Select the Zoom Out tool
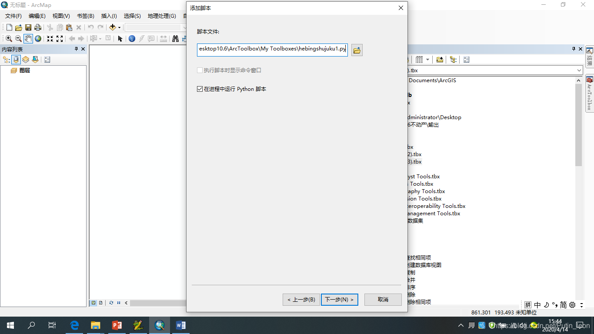This screenshot has height=334, width=594. pyautogui.click(x=18, y=39)
